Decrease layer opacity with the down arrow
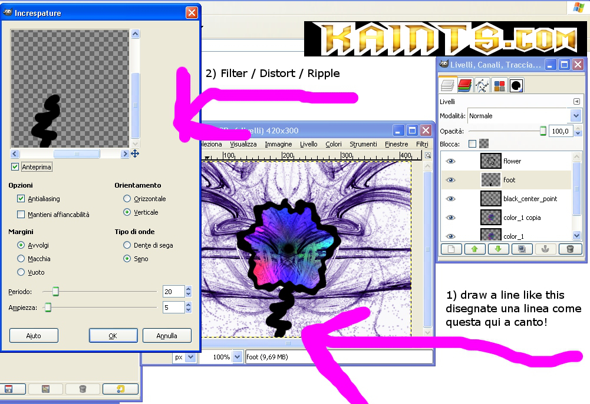 coord(578,134)
